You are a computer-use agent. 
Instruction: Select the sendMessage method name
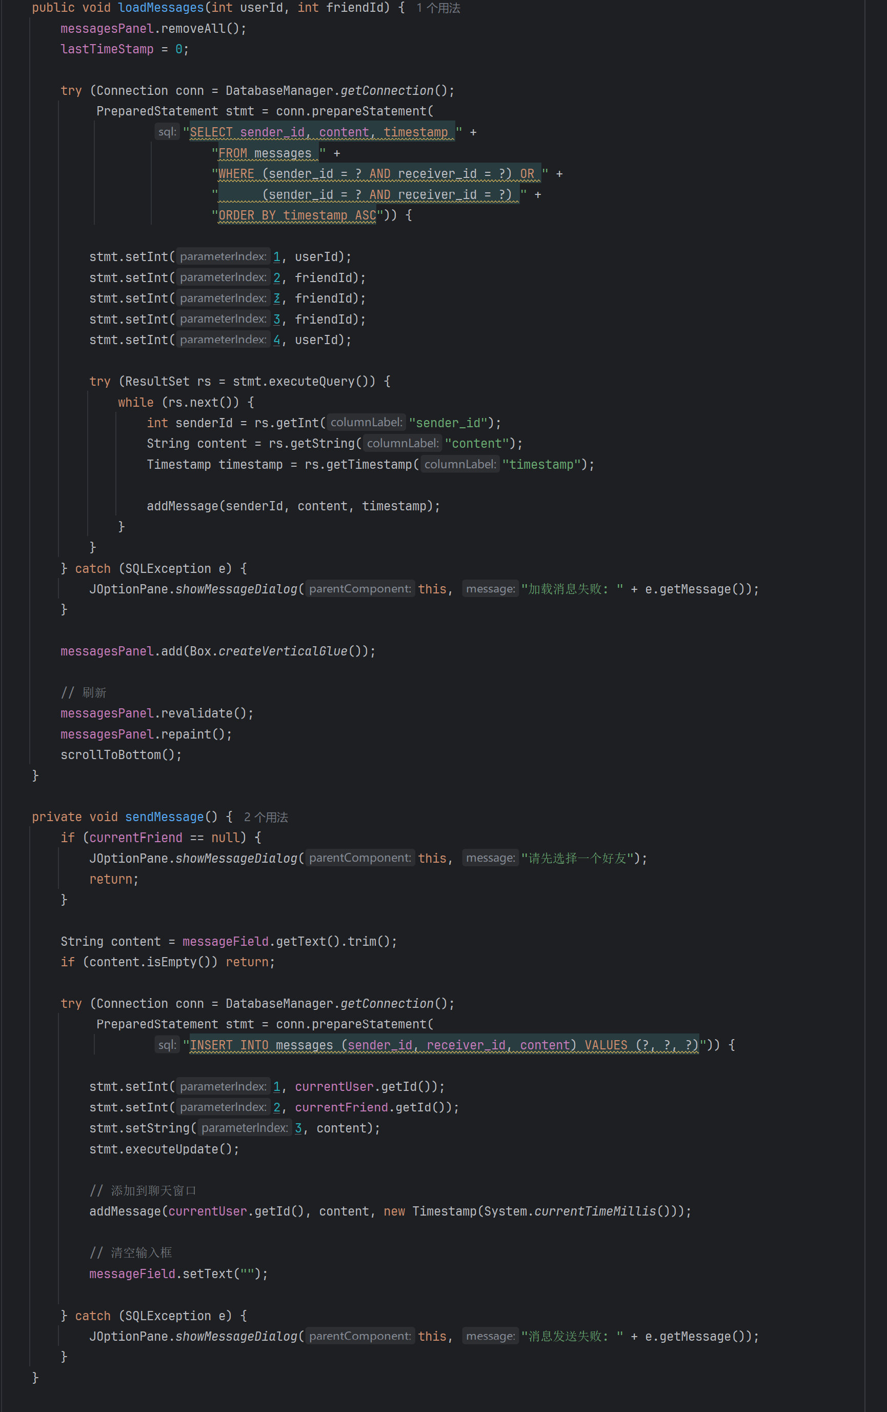coord(164,816)
